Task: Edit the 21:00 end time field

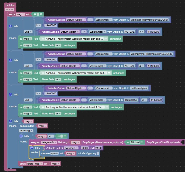Action: point(98,148)
